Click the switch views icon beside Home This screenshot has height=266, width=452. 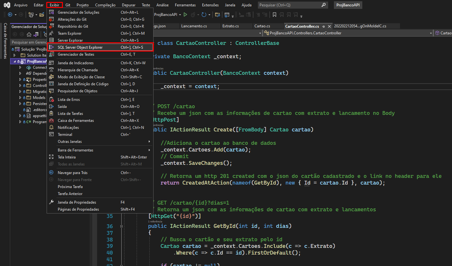pos(36,34)
